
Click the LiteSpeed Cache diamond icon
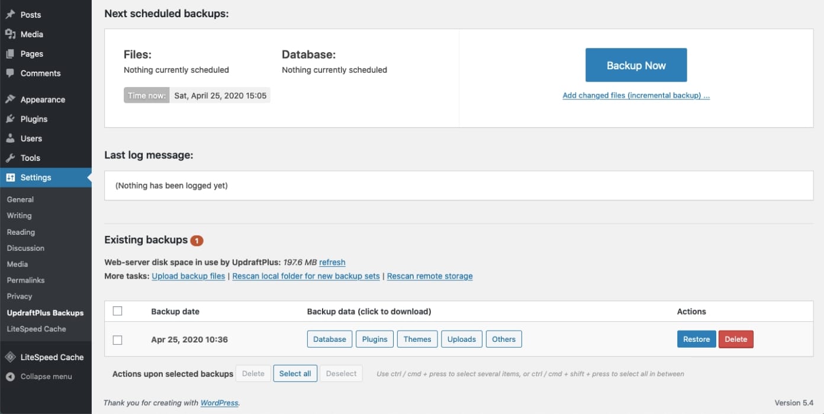(10, 357)
